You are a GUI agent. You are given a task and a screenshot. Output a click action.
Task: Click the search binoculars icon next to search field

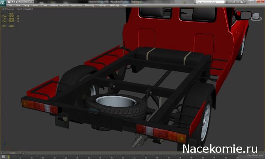tap(226, 2)
